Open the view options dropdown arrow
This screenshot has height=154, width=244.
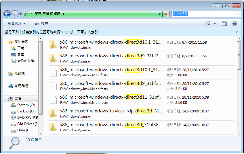[215, 24]
